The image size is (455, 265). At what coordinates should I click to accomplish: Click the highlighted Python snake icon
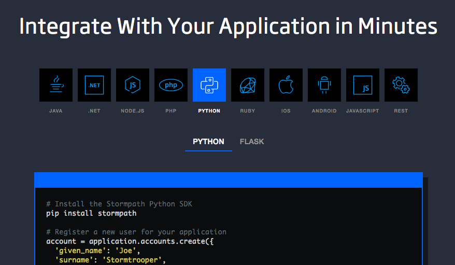click(209, 85)
